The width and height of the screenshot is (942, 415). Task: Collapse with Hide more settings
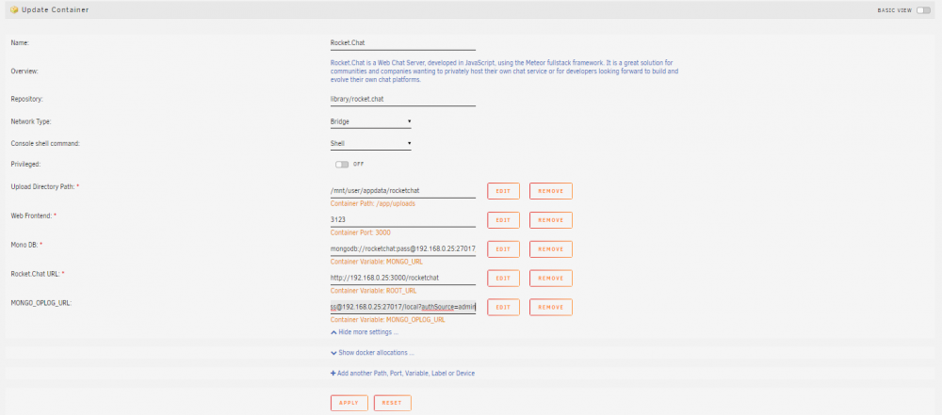[365, 331]
